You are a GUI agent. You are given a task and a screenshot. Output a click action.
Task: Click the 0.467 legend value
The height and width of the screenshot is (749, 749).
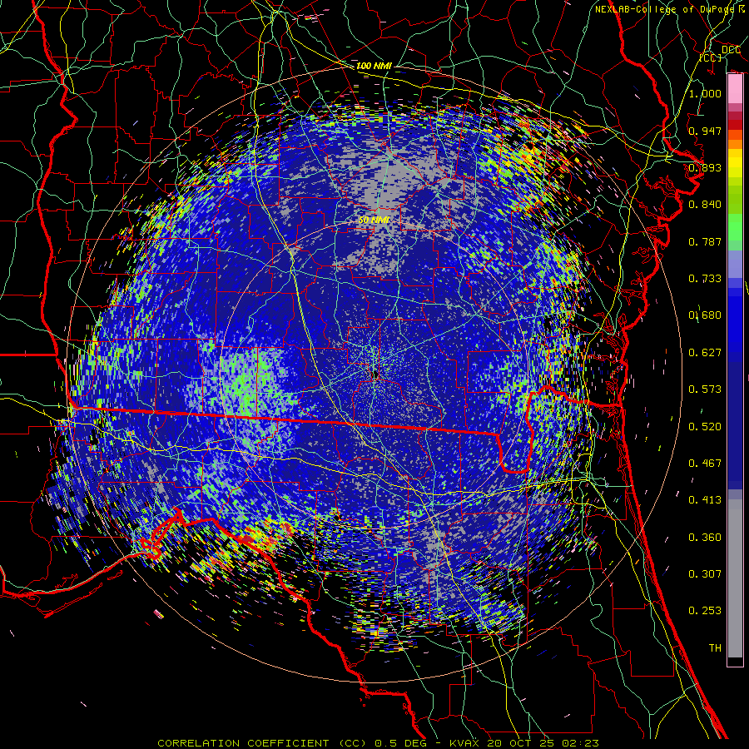coord(705,464)
